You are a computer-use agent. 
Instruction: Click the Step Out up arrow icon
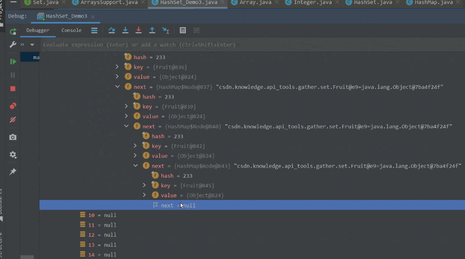coord(152,30)
